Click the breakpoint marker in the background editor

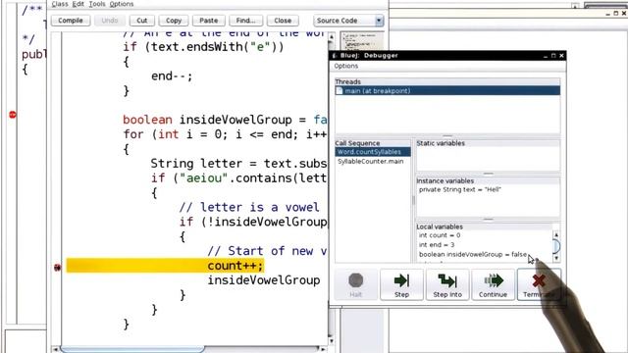click(13, 115)
